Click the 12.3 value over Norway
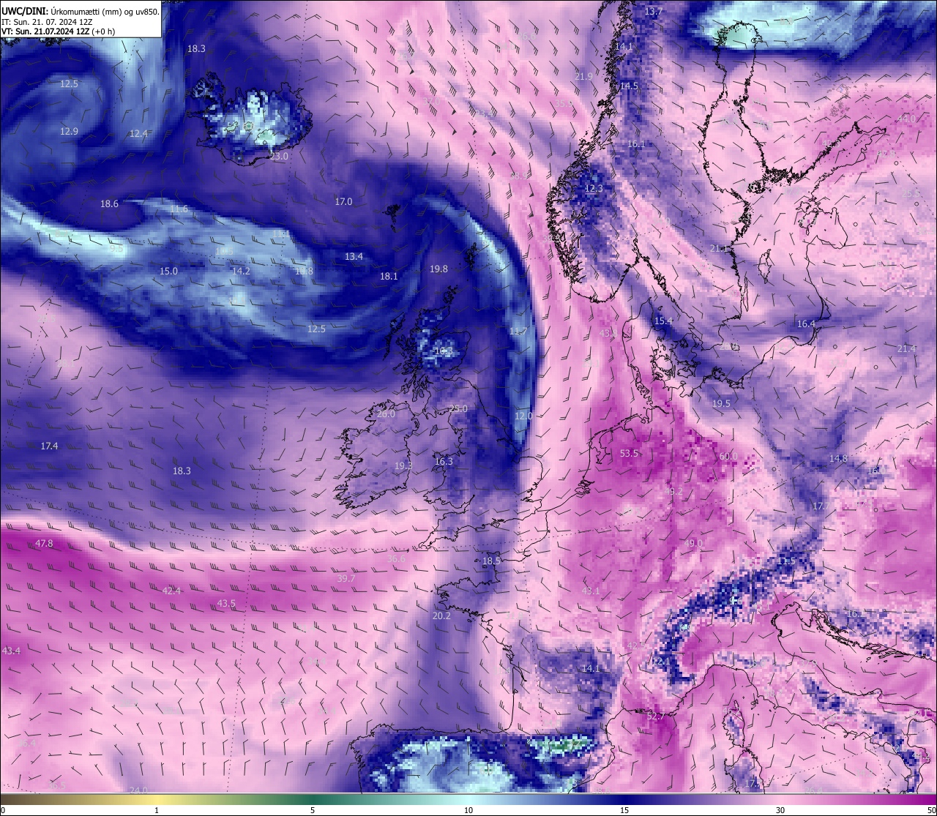Screen dimensions: 937x816 tap(594, 189)
